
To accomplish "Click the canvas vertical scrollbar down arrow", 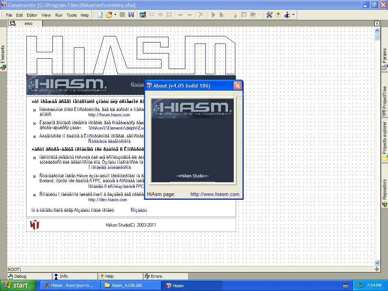I will click(377, 263).
